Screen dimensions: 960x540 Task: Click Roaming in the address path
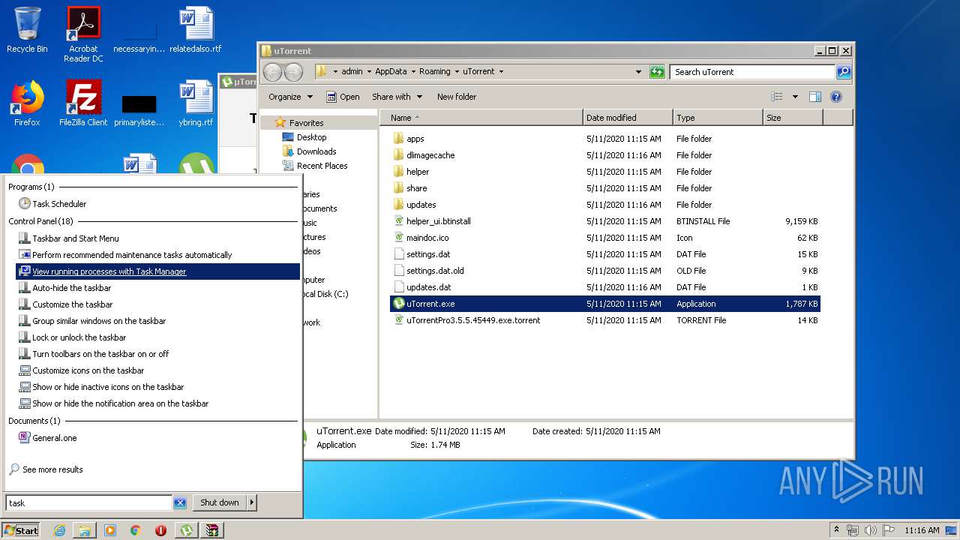pyautogui.click(x=435, y=72)
